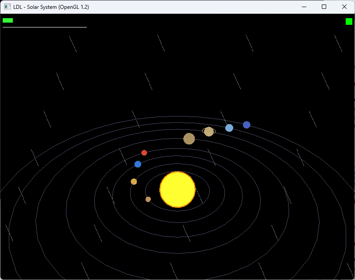Click the app icon in title bar
The image size is (355, 280).
pos(7,7)
